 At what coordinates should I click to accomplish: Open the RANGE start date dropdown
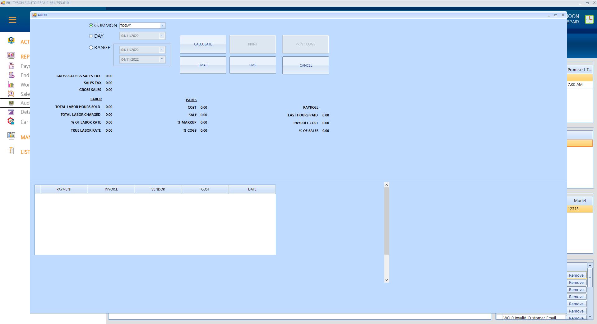pyautogui.click(x=162, y=50)
